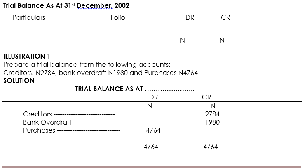Select the 'Particulars' column header

pos(28,18)
